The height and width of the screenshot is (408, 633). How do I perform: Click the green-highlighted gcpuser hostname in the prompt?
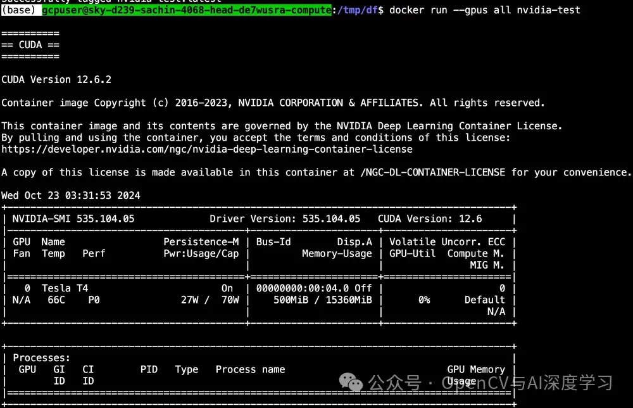(x=187, y=10)
